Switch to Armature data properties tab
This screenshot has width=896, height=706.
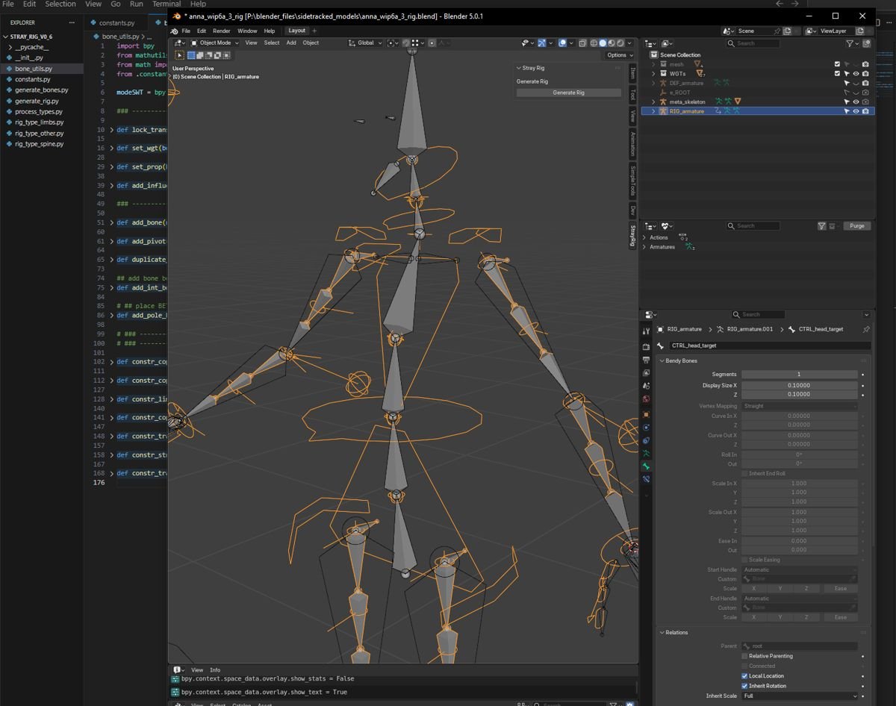click(647, 454)
